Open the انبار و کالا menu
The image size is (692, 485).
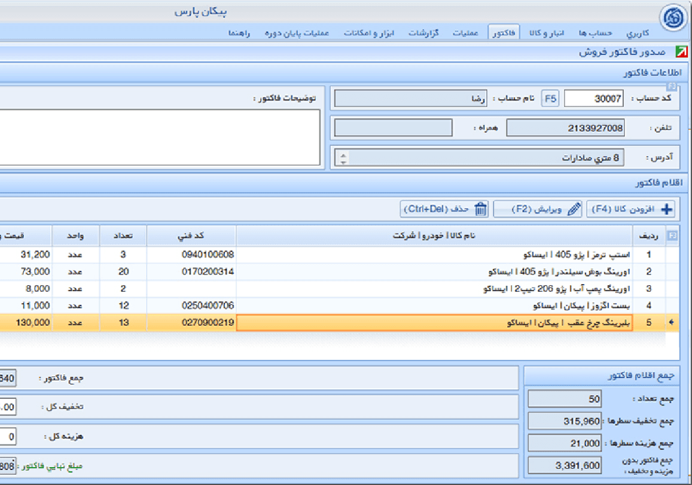point(546,33)
